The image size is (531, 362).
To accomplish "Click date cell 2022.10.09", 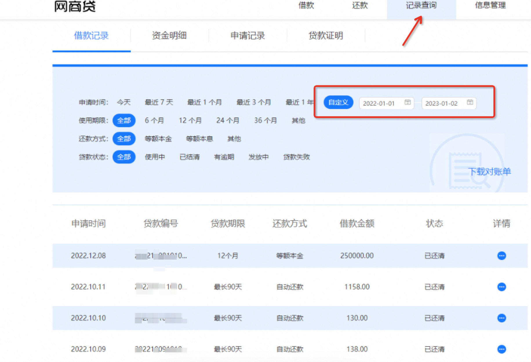I will (88, 349).
